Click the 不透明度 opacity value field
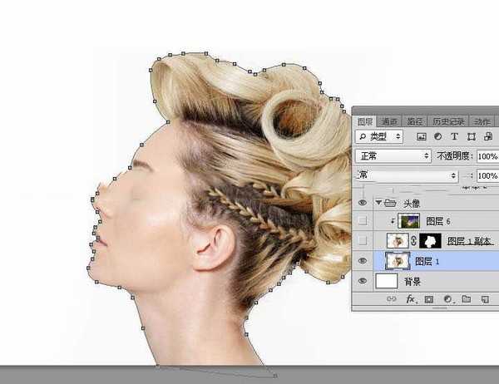Screen dimensions: 499x384 click(487, 155)
